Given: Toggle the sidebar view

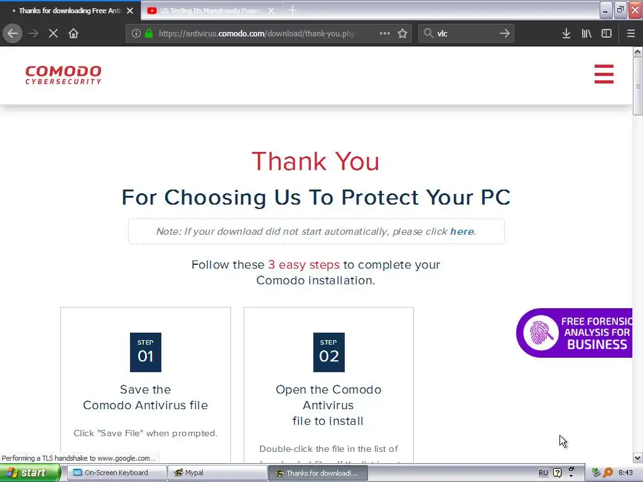Looking at the screenshot, I should click(x=607, y=33).
